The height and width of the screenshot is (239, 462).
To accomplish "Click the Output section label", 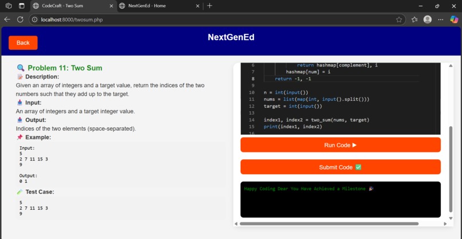I will click(x=36, y=120).
